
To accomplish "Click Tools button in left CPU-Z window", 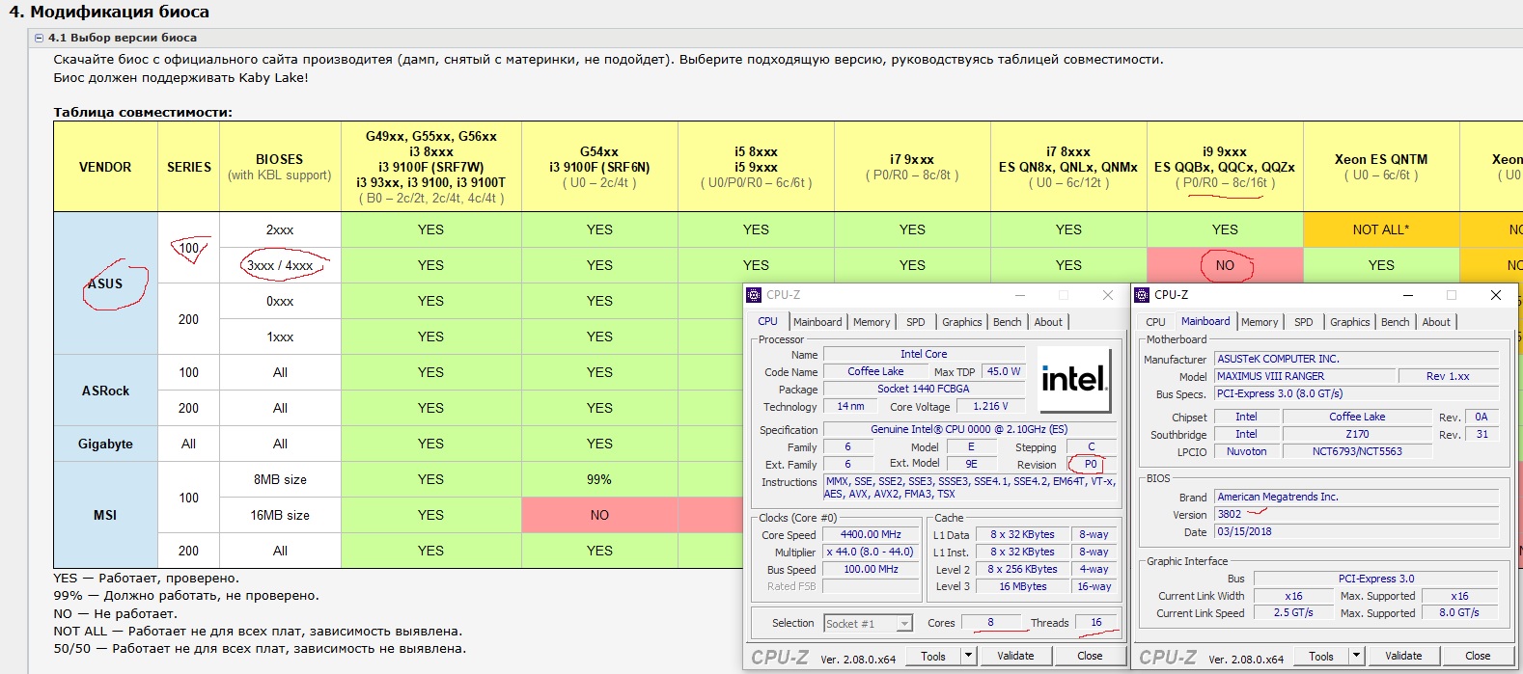I will coord(933,657).
